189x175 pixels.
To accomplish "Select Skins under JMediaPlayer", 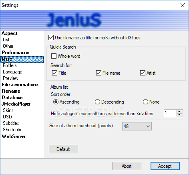I will 8,110.
